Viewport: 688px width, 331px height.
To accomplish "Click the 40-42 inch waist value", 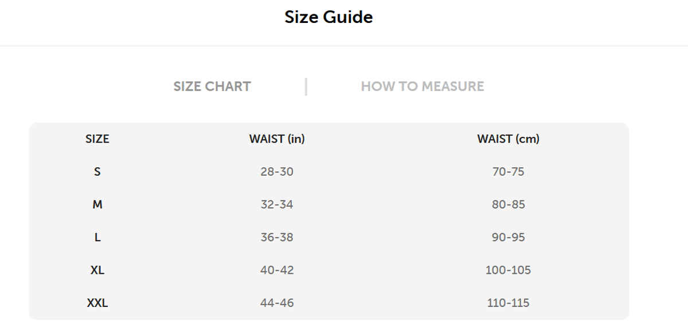I will tap(277, 270).
